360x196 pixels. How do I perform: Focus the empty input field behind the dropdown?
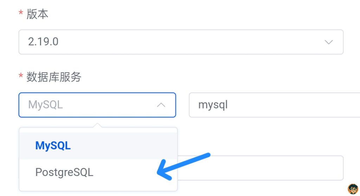point(261,168)
